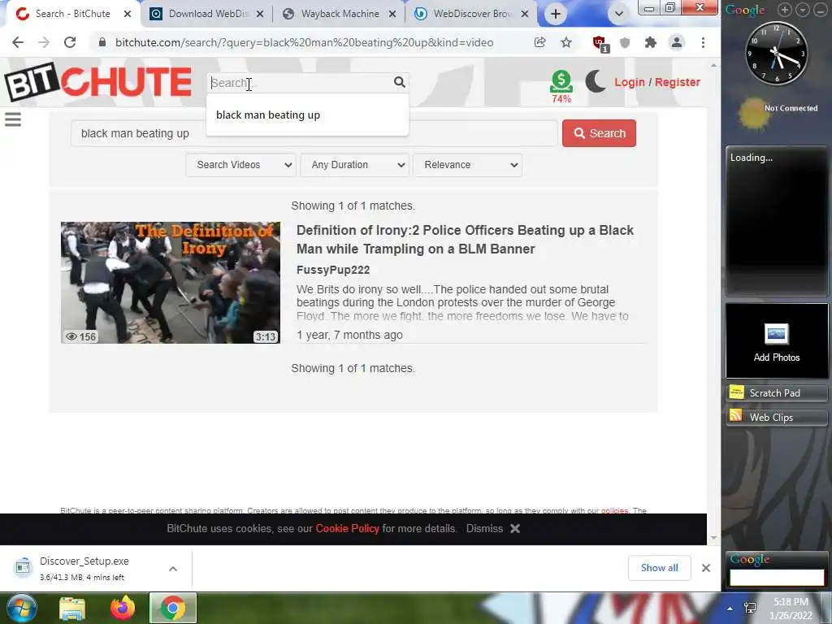The width and height of the screenshot is (832, 624).
Task: Click the padlock site info icon
Action: coord(102,42)
